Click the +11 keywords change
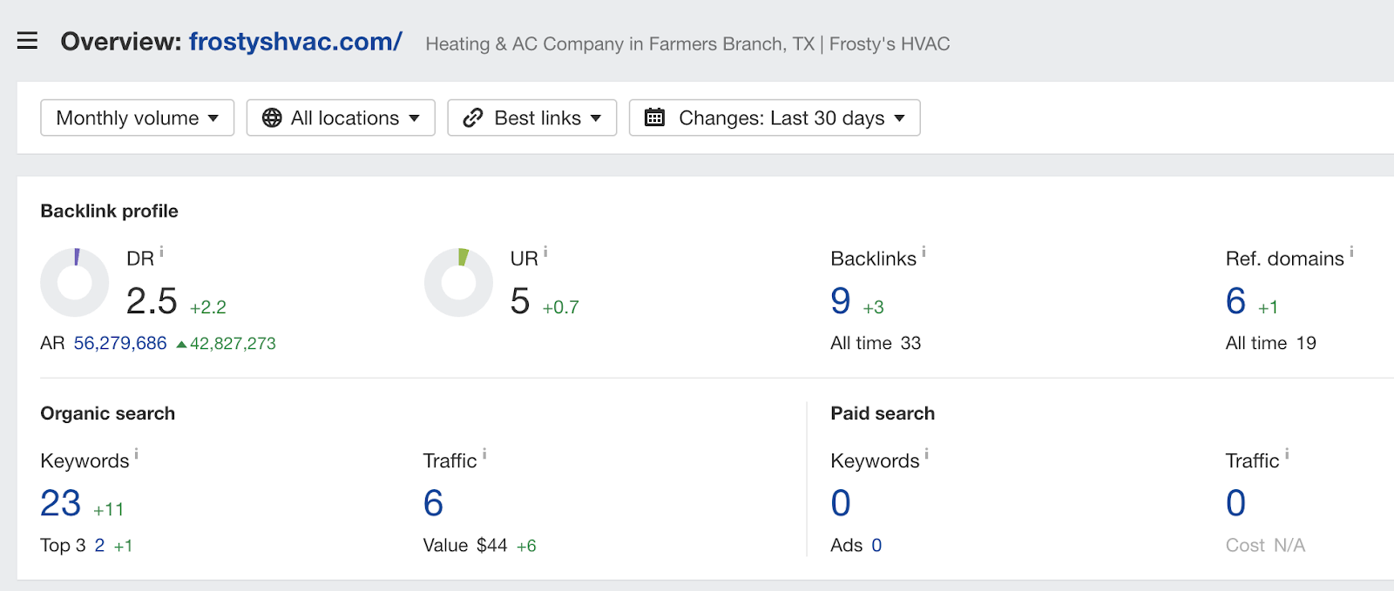Viewport: 1394px width, 591px height. click(109, 509)
